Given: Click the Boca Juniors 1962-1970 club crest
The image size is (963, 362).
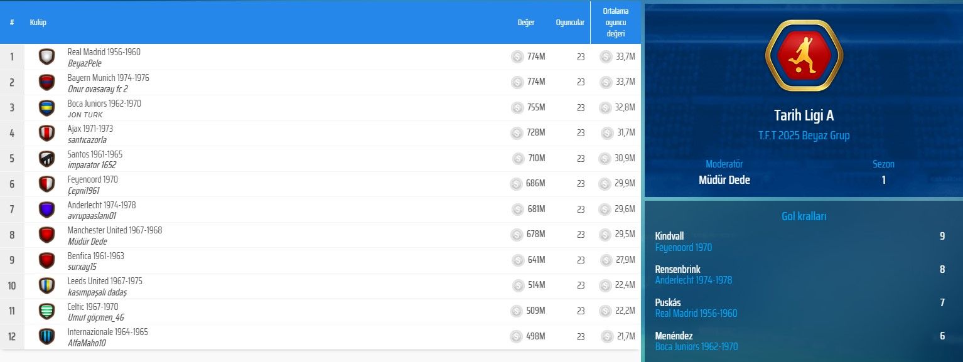Looking at the screenshot, I should (x=46, y=108).
